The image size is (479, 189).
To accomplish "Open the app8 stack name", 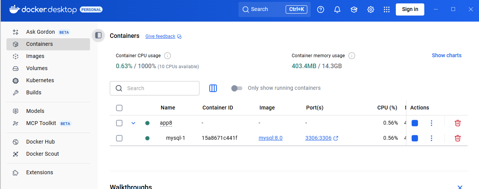I will 166,123.
